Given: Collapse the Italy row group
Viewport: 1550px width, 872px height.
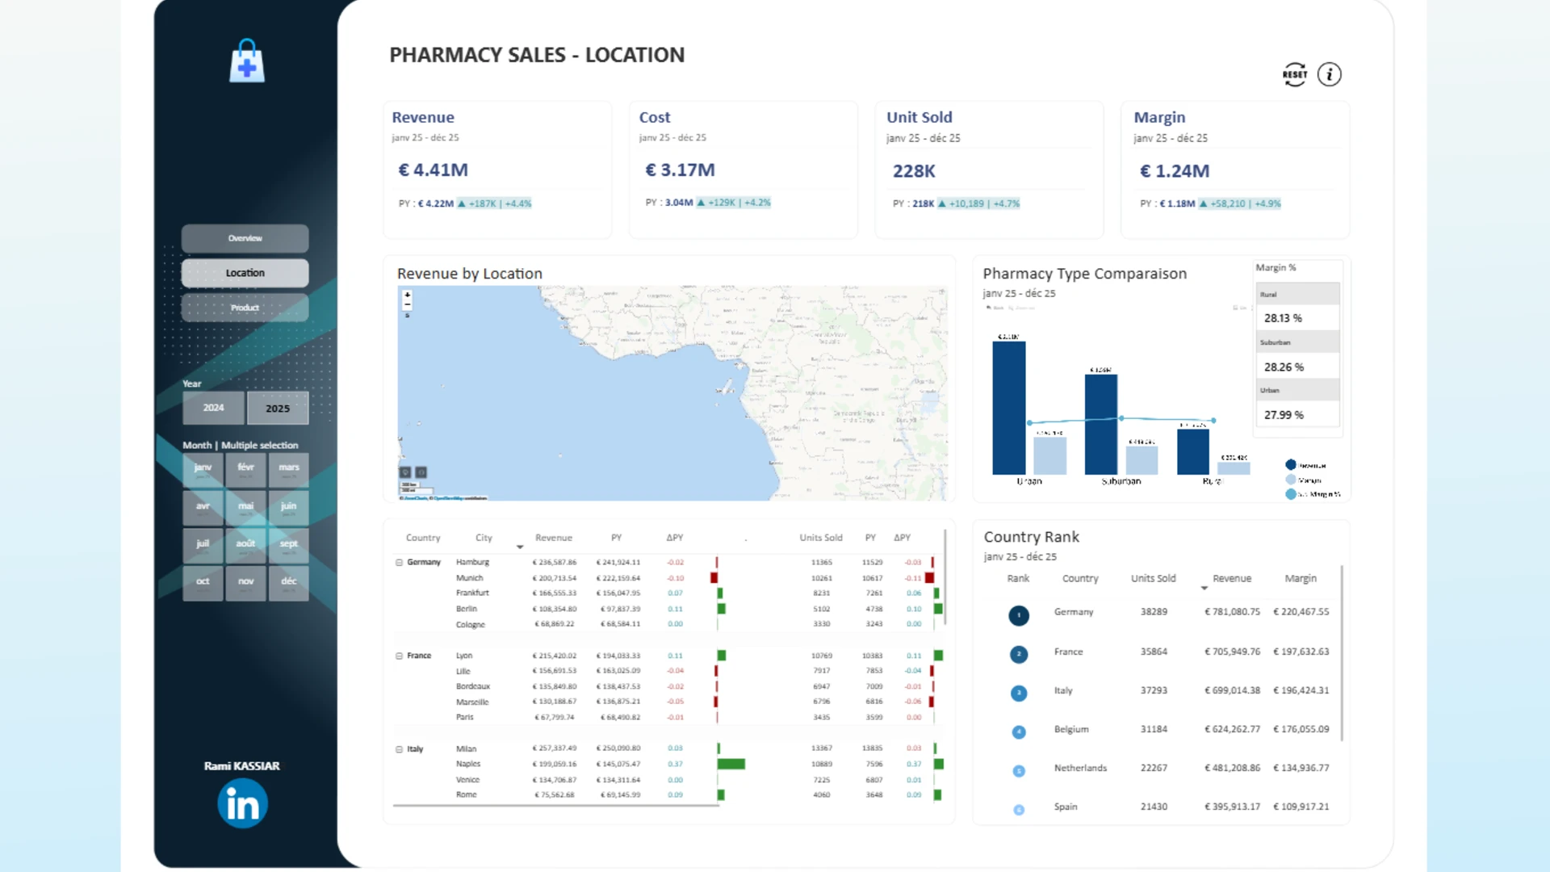Looking at the screenshot, I should tap(399, 749).
